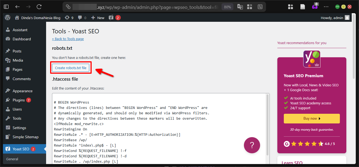Open the 80% zoom control in address bar
This screenshot has width=359, height=167.
pyautogui.click(x=227, y=6)
